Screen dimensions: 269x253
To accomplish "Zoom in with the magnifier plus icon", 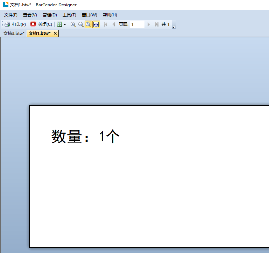I will click(73, 24).
